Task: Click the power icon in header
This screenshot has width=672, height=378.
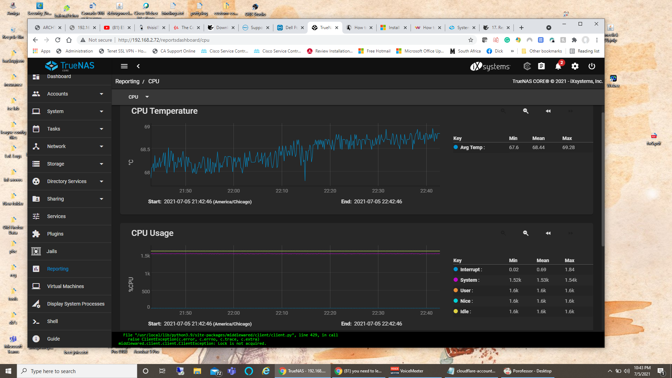Action: [592, 66]
